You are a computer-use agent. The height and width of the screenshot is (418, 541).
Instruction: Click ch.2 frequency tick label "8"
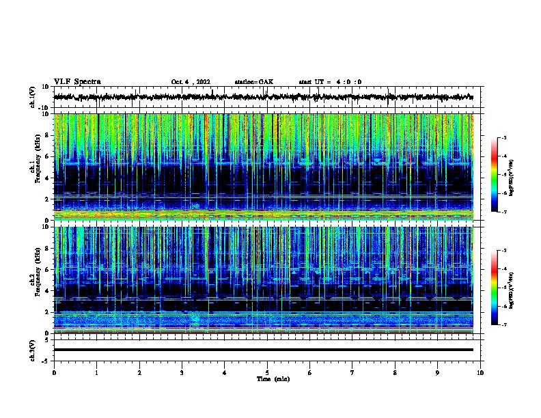[x=47, y=249]
